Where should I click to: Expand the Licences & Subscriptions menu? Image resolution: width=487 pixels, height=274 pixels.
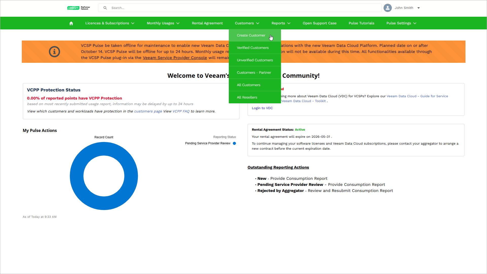(110, 23)
